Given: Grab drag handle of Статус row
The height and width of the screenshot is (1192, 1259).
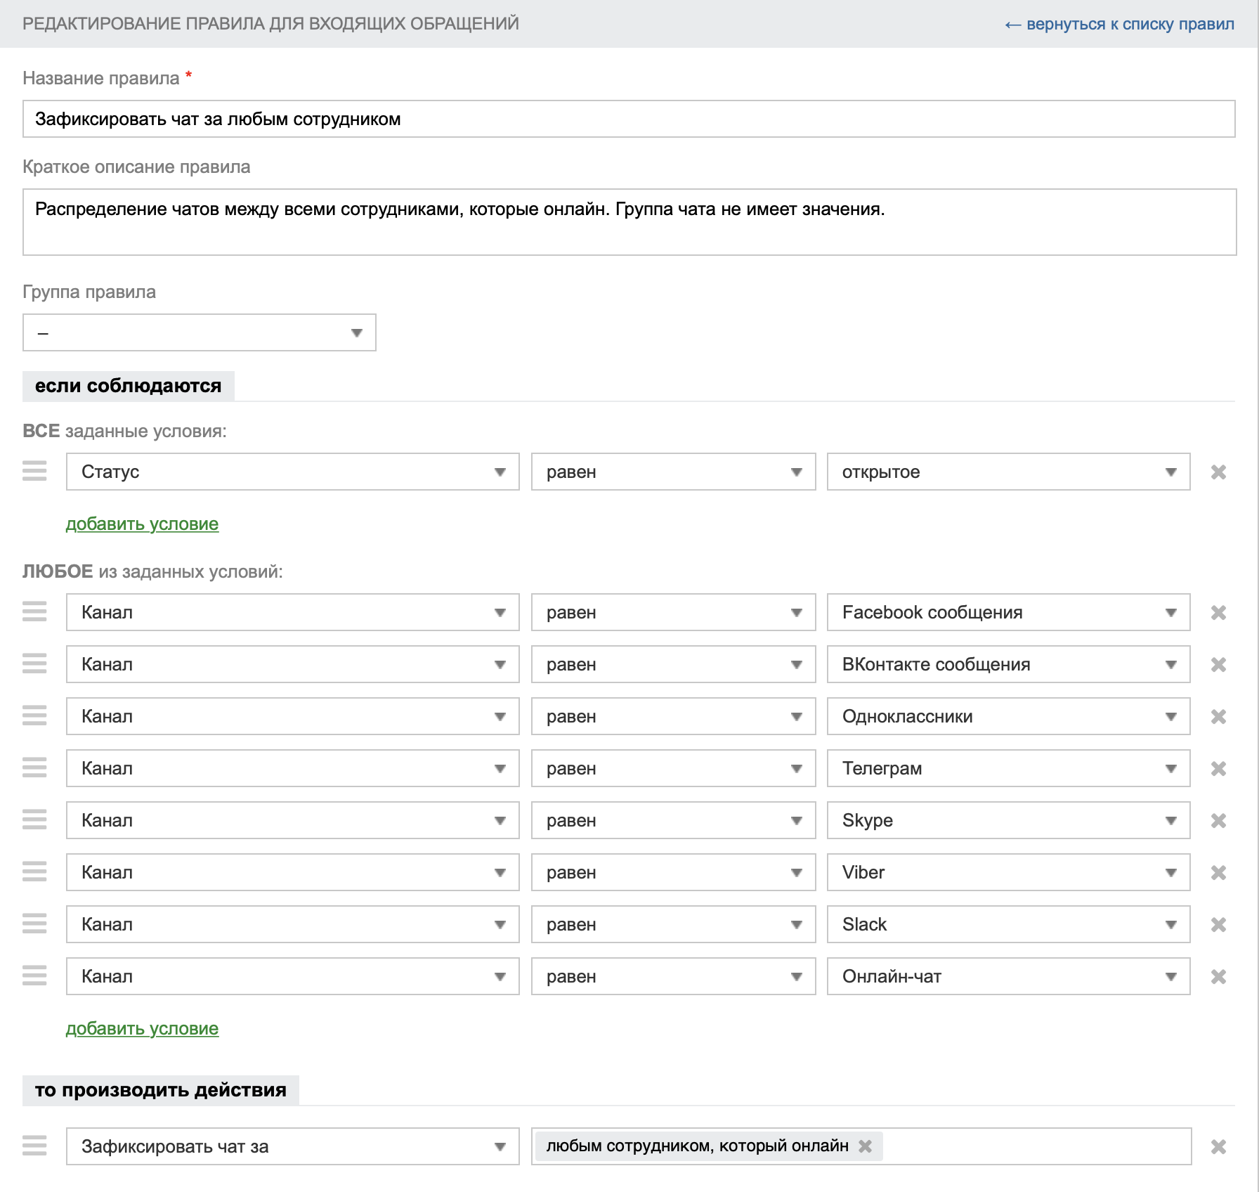Looking at the screenshot, I should (x=34, y=471).
